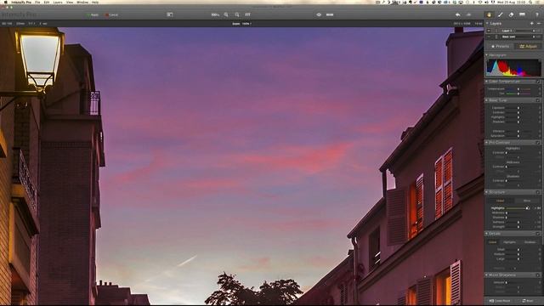The height and width of the screenshot is (306, 544).
Task: Undo the last adjustment
Action: 457,14
